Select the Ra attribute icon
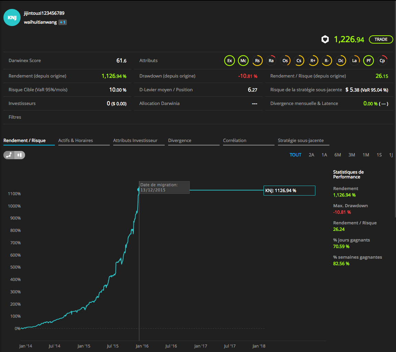This screenshot has height=352, width=396. tap(271, 61)
